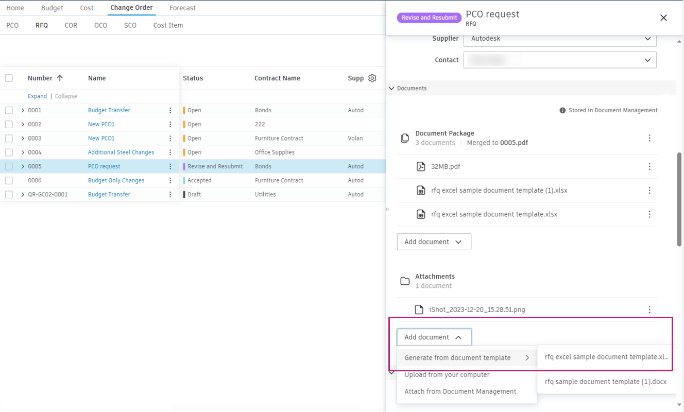
Task: Click the Stored in Document Management info icon
Action: 562,110
